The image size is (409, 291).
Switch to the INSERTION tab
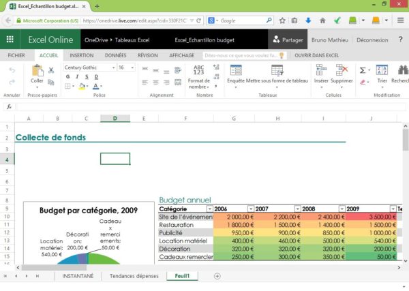coord(81,55)
